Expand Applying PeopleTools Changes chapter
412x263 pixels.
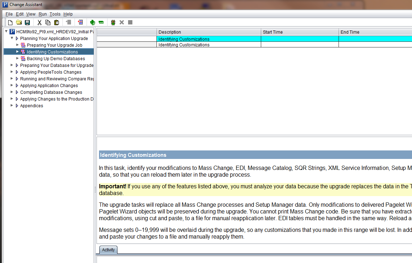[12, 72]
